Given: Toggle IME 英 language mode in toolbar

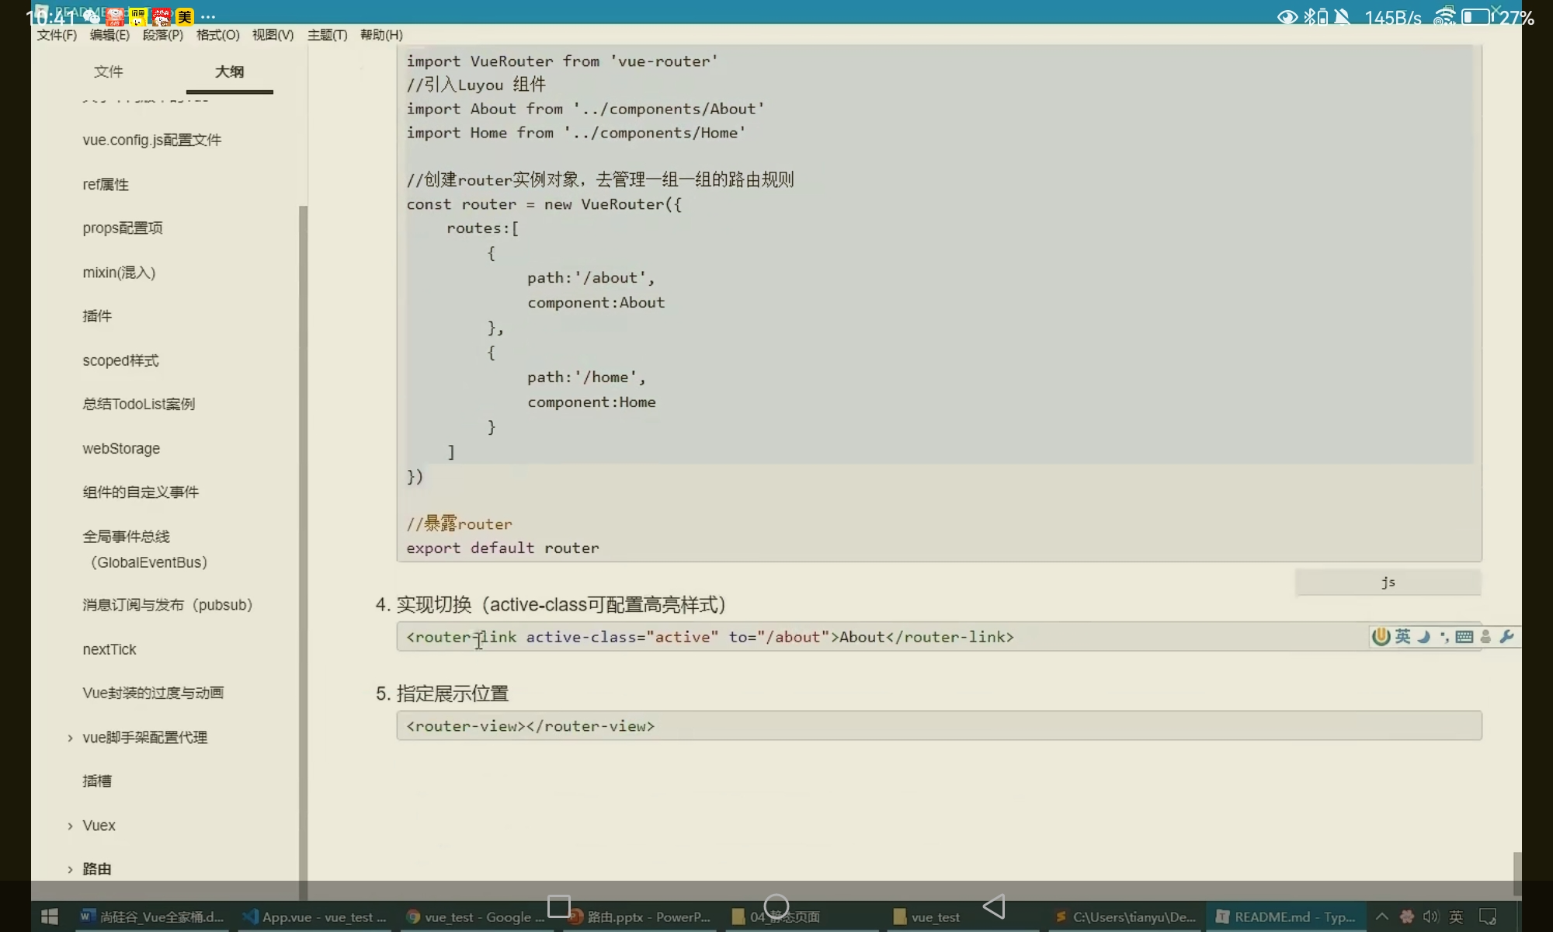Looking at the screenshot, I should pyautogui.click(x=1402, y=637).
